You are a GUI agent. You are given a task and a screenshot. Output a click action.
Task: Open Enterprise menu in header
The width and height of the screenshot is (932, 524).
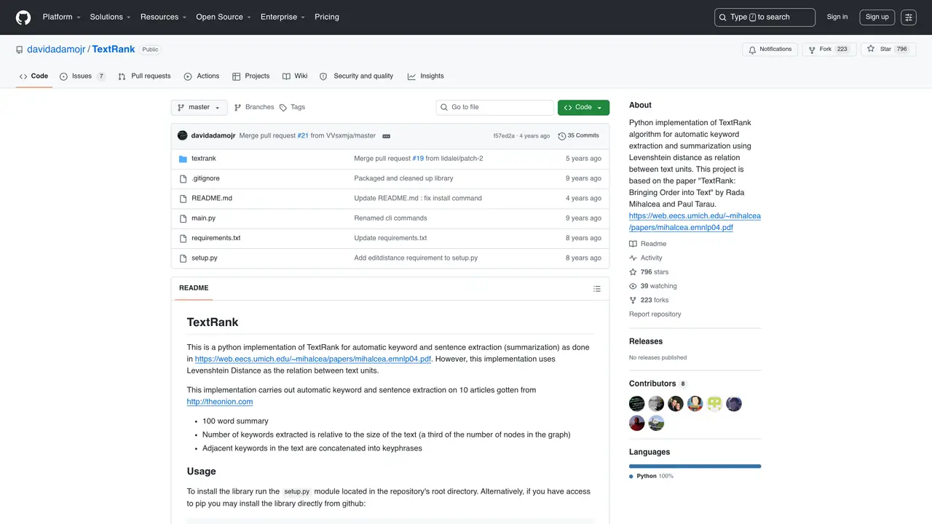(x=283, y=17)
